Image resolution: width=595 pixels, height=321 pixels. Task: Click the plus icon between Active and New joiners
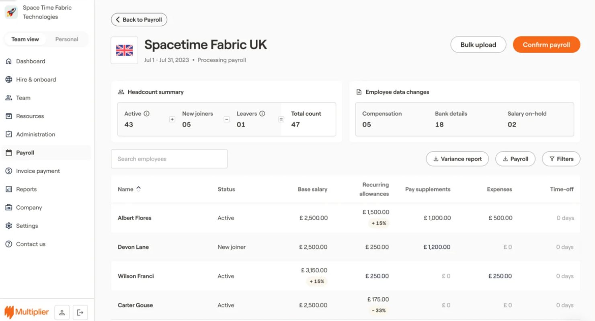coord(172,119)
